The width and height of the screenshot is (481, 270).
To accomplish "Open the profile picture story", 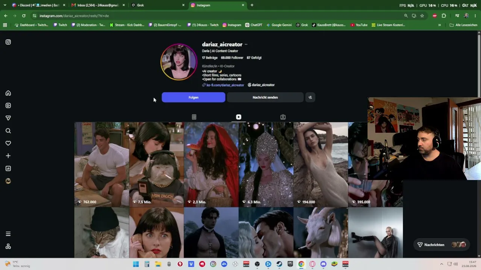I will [179, 62].
